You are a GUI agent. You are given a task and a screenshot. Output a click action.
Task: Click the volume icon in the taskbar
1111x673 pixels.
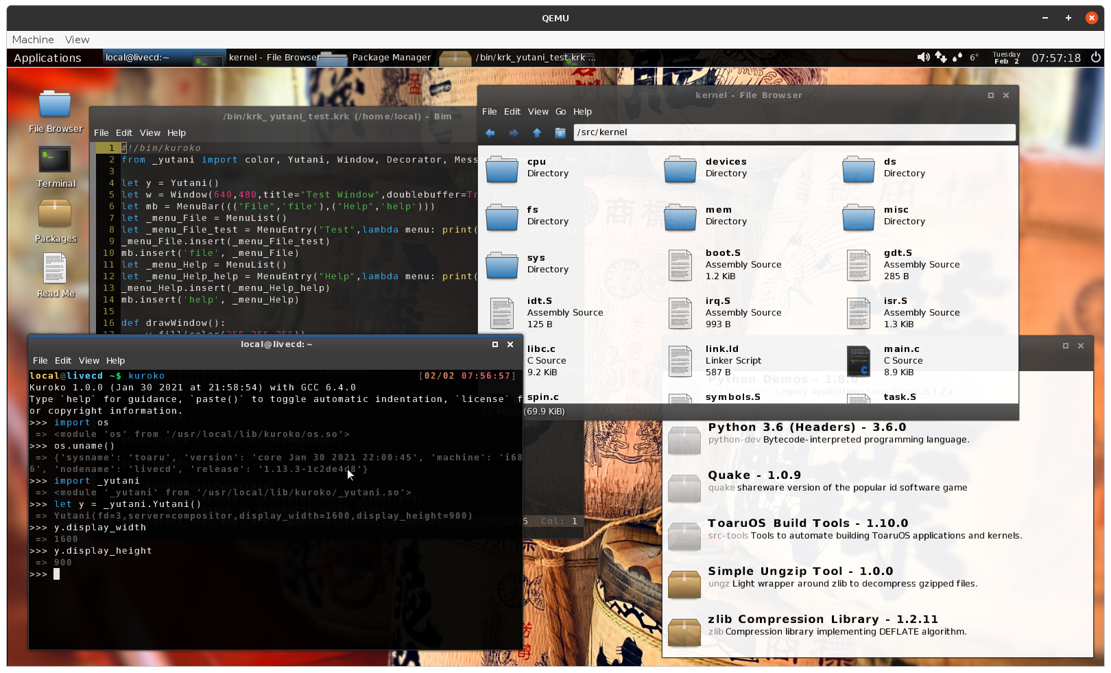point(923,58)
